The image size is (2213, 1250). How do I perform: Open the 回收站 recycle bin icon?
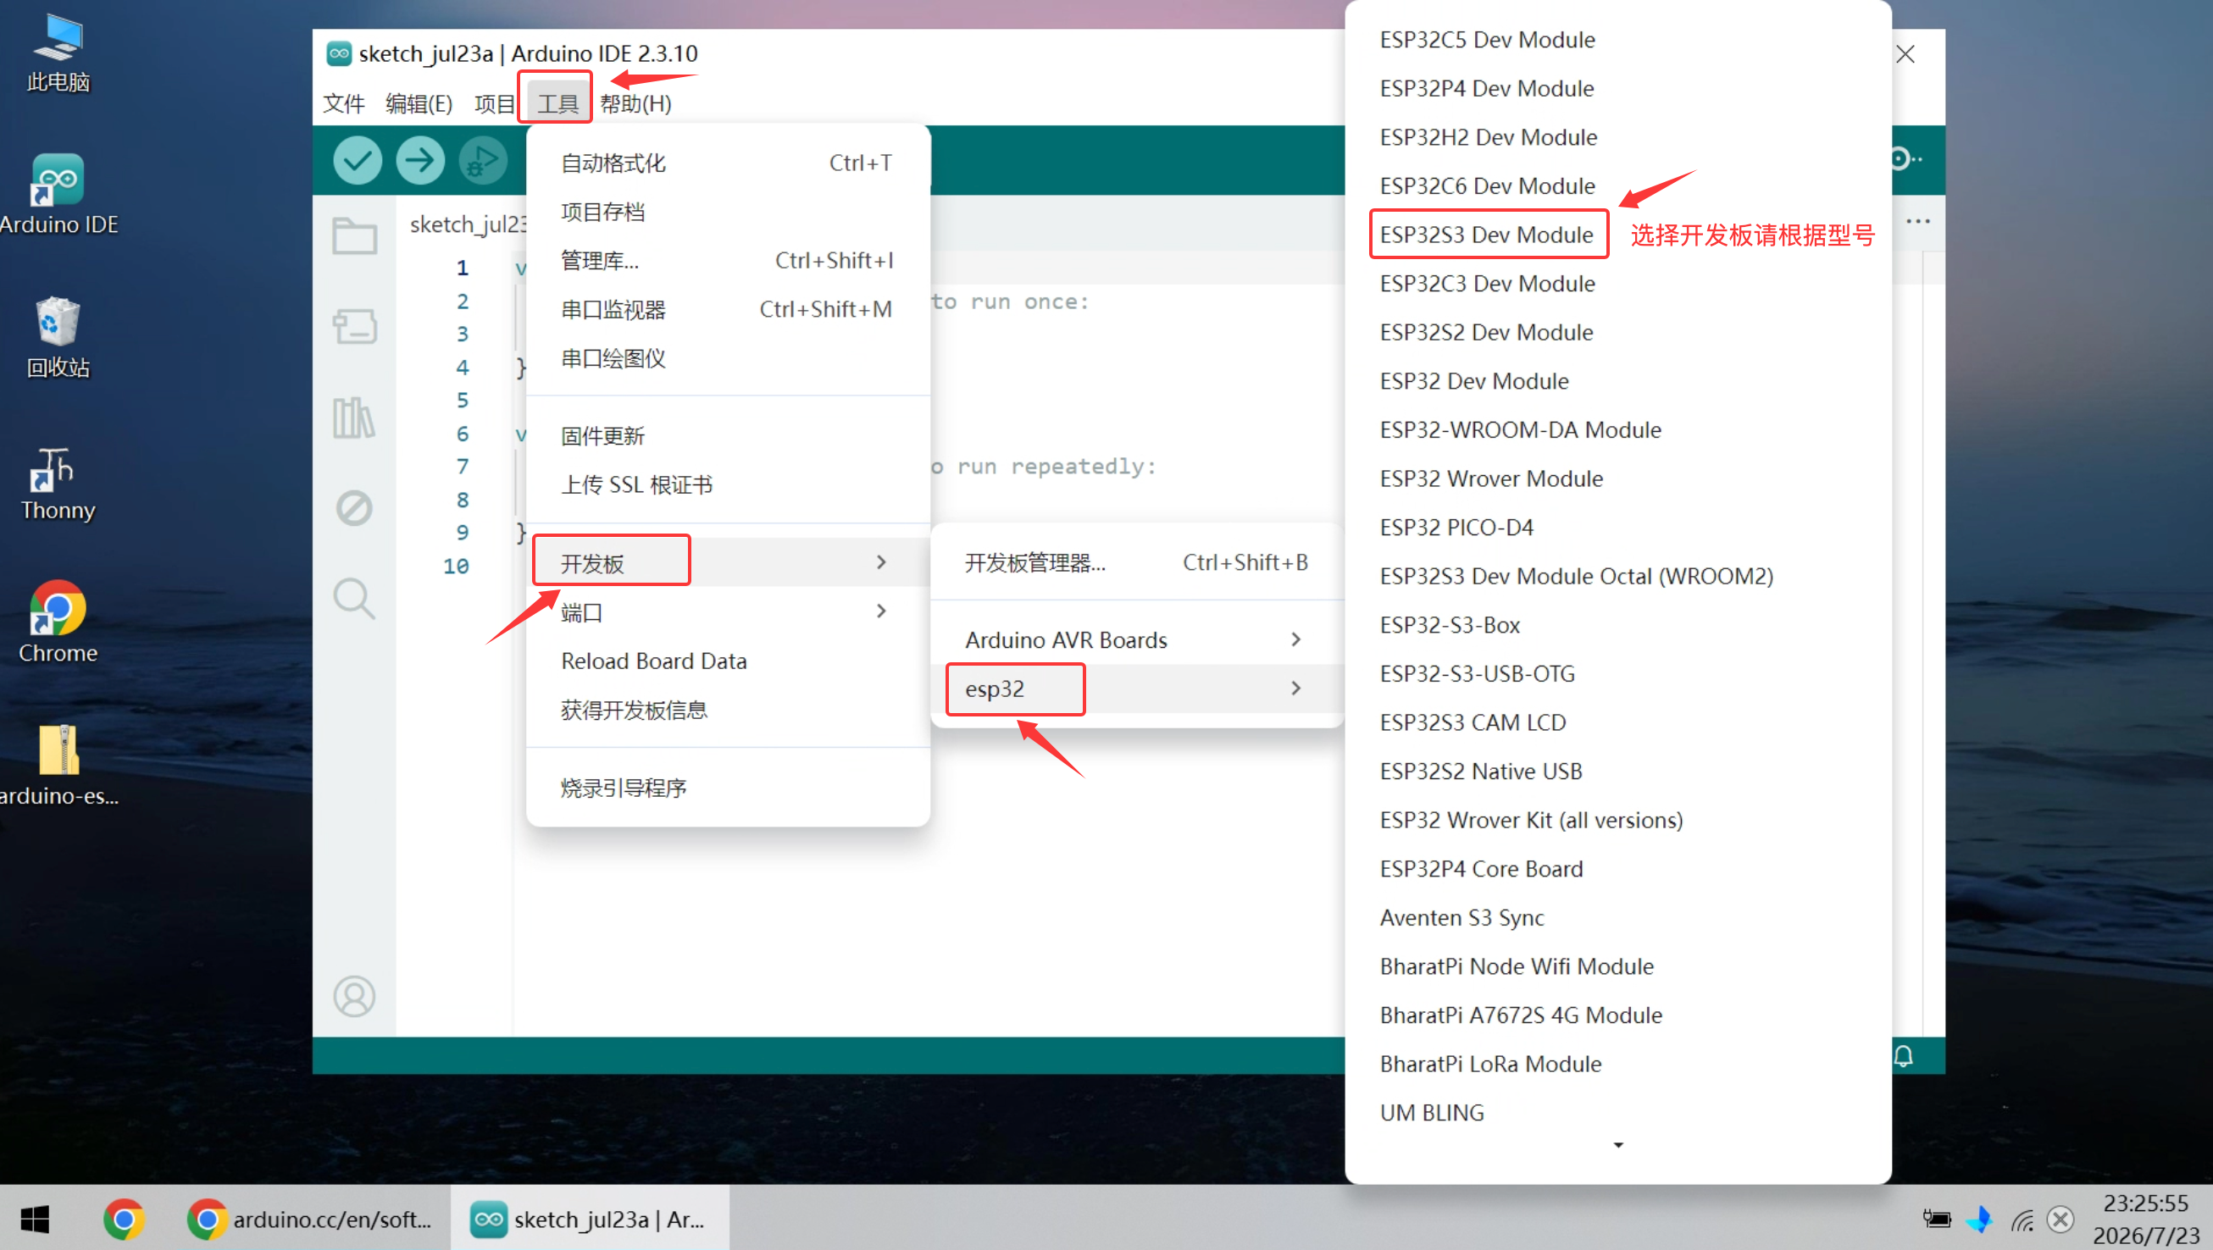coord(58,337)
